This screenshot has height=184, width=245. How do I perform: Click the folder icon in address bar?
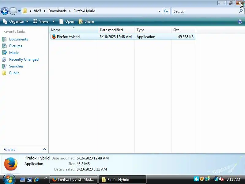coord(25,11)
